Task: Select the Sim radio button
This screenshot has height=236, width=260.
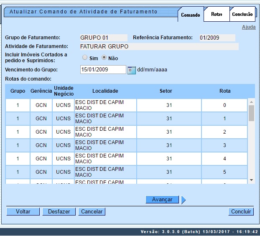Action: coord(85,58)
